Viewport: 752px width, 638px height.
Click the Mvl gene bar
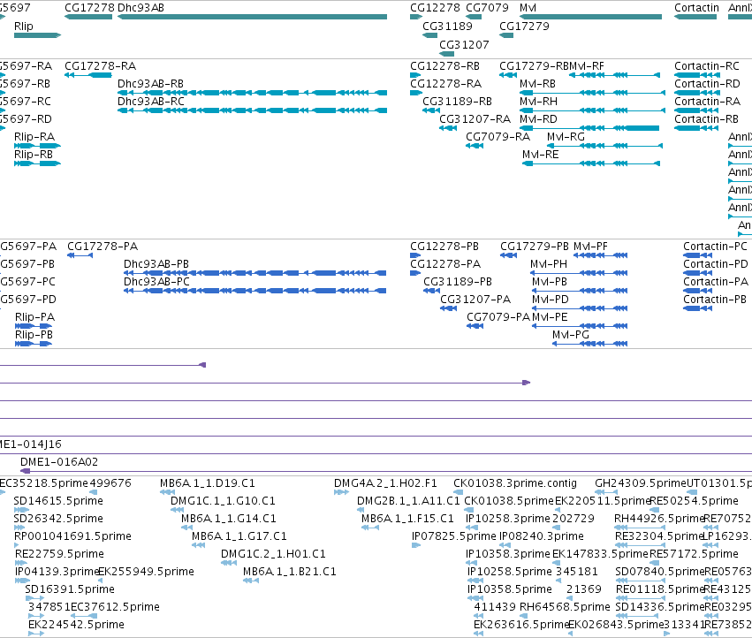[591, 17]
